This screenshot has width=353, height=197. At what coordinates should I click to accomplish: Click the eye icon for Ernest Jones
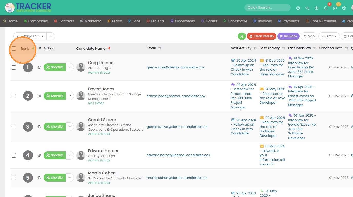[x=39, y=96]
